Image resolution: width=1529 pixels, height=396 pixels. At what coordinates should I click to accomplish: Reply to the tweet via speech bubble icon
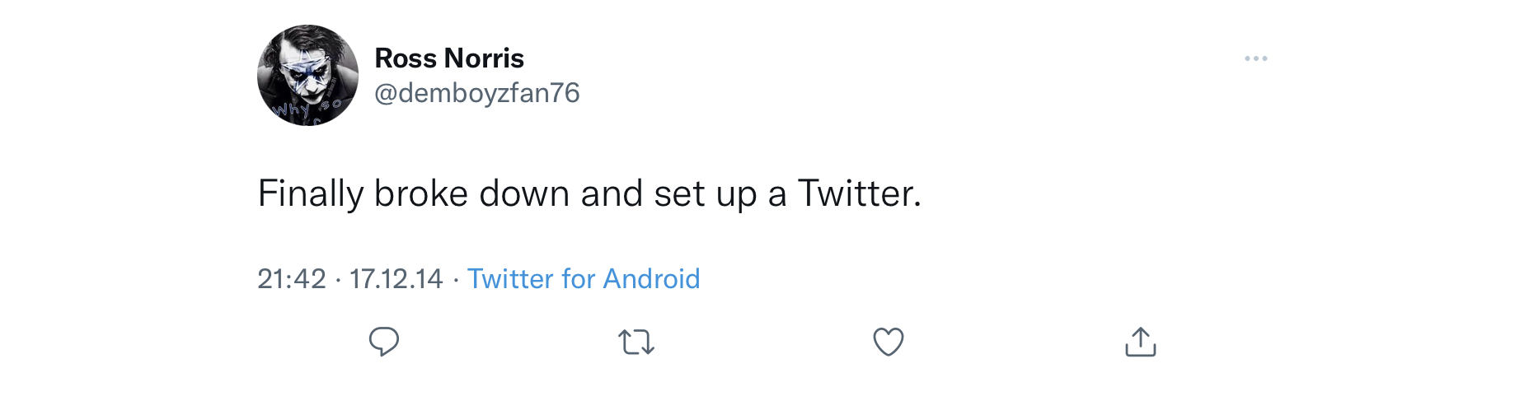[x=383, y=342]
